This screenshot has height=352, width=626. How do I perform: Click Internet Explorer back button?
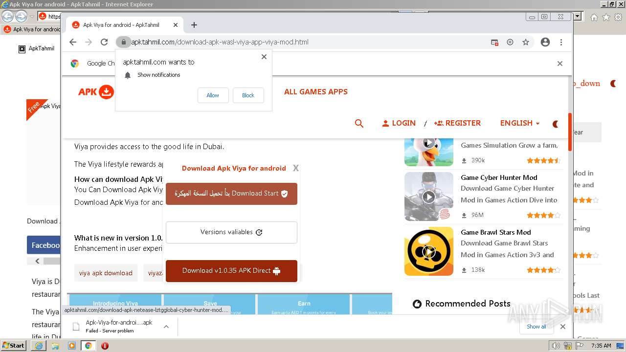7,17
